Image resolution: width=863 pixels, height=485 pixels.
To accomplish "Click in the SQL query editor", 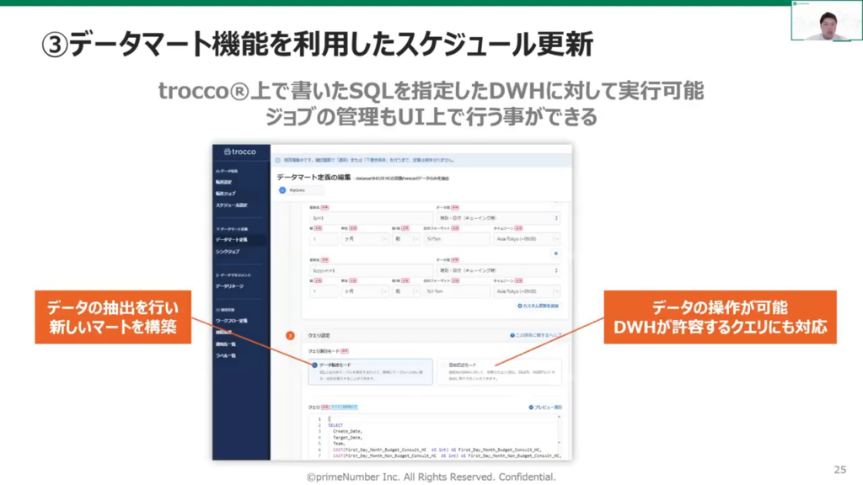I will point(421,438).
